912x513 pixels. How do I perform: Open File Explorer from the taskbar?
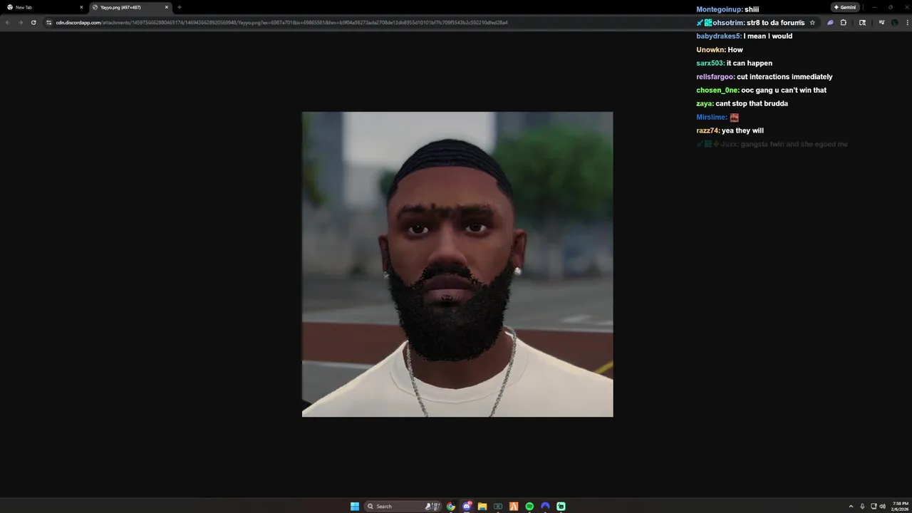(482, 506)
